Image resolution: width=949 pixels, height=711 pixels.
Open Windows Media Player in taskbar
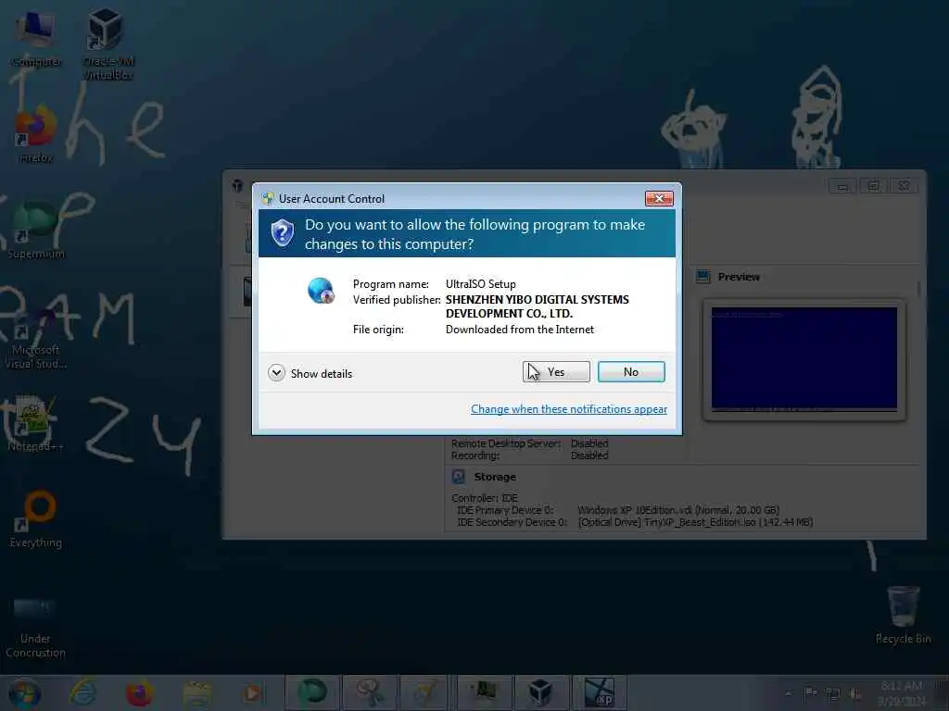(x=253, y=692)
